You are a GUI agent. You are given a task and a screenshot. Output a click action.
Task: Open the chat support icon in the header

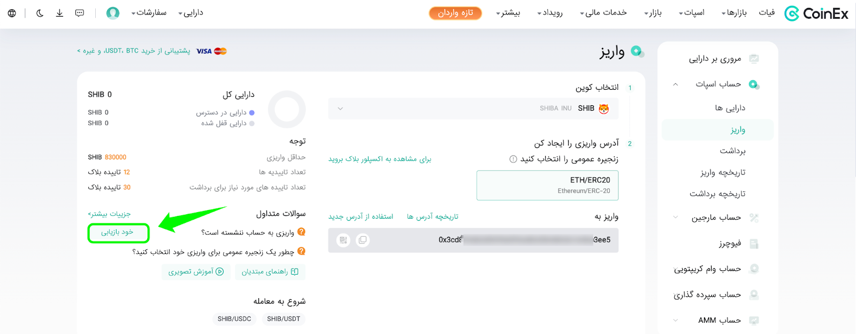pos(80,13)
